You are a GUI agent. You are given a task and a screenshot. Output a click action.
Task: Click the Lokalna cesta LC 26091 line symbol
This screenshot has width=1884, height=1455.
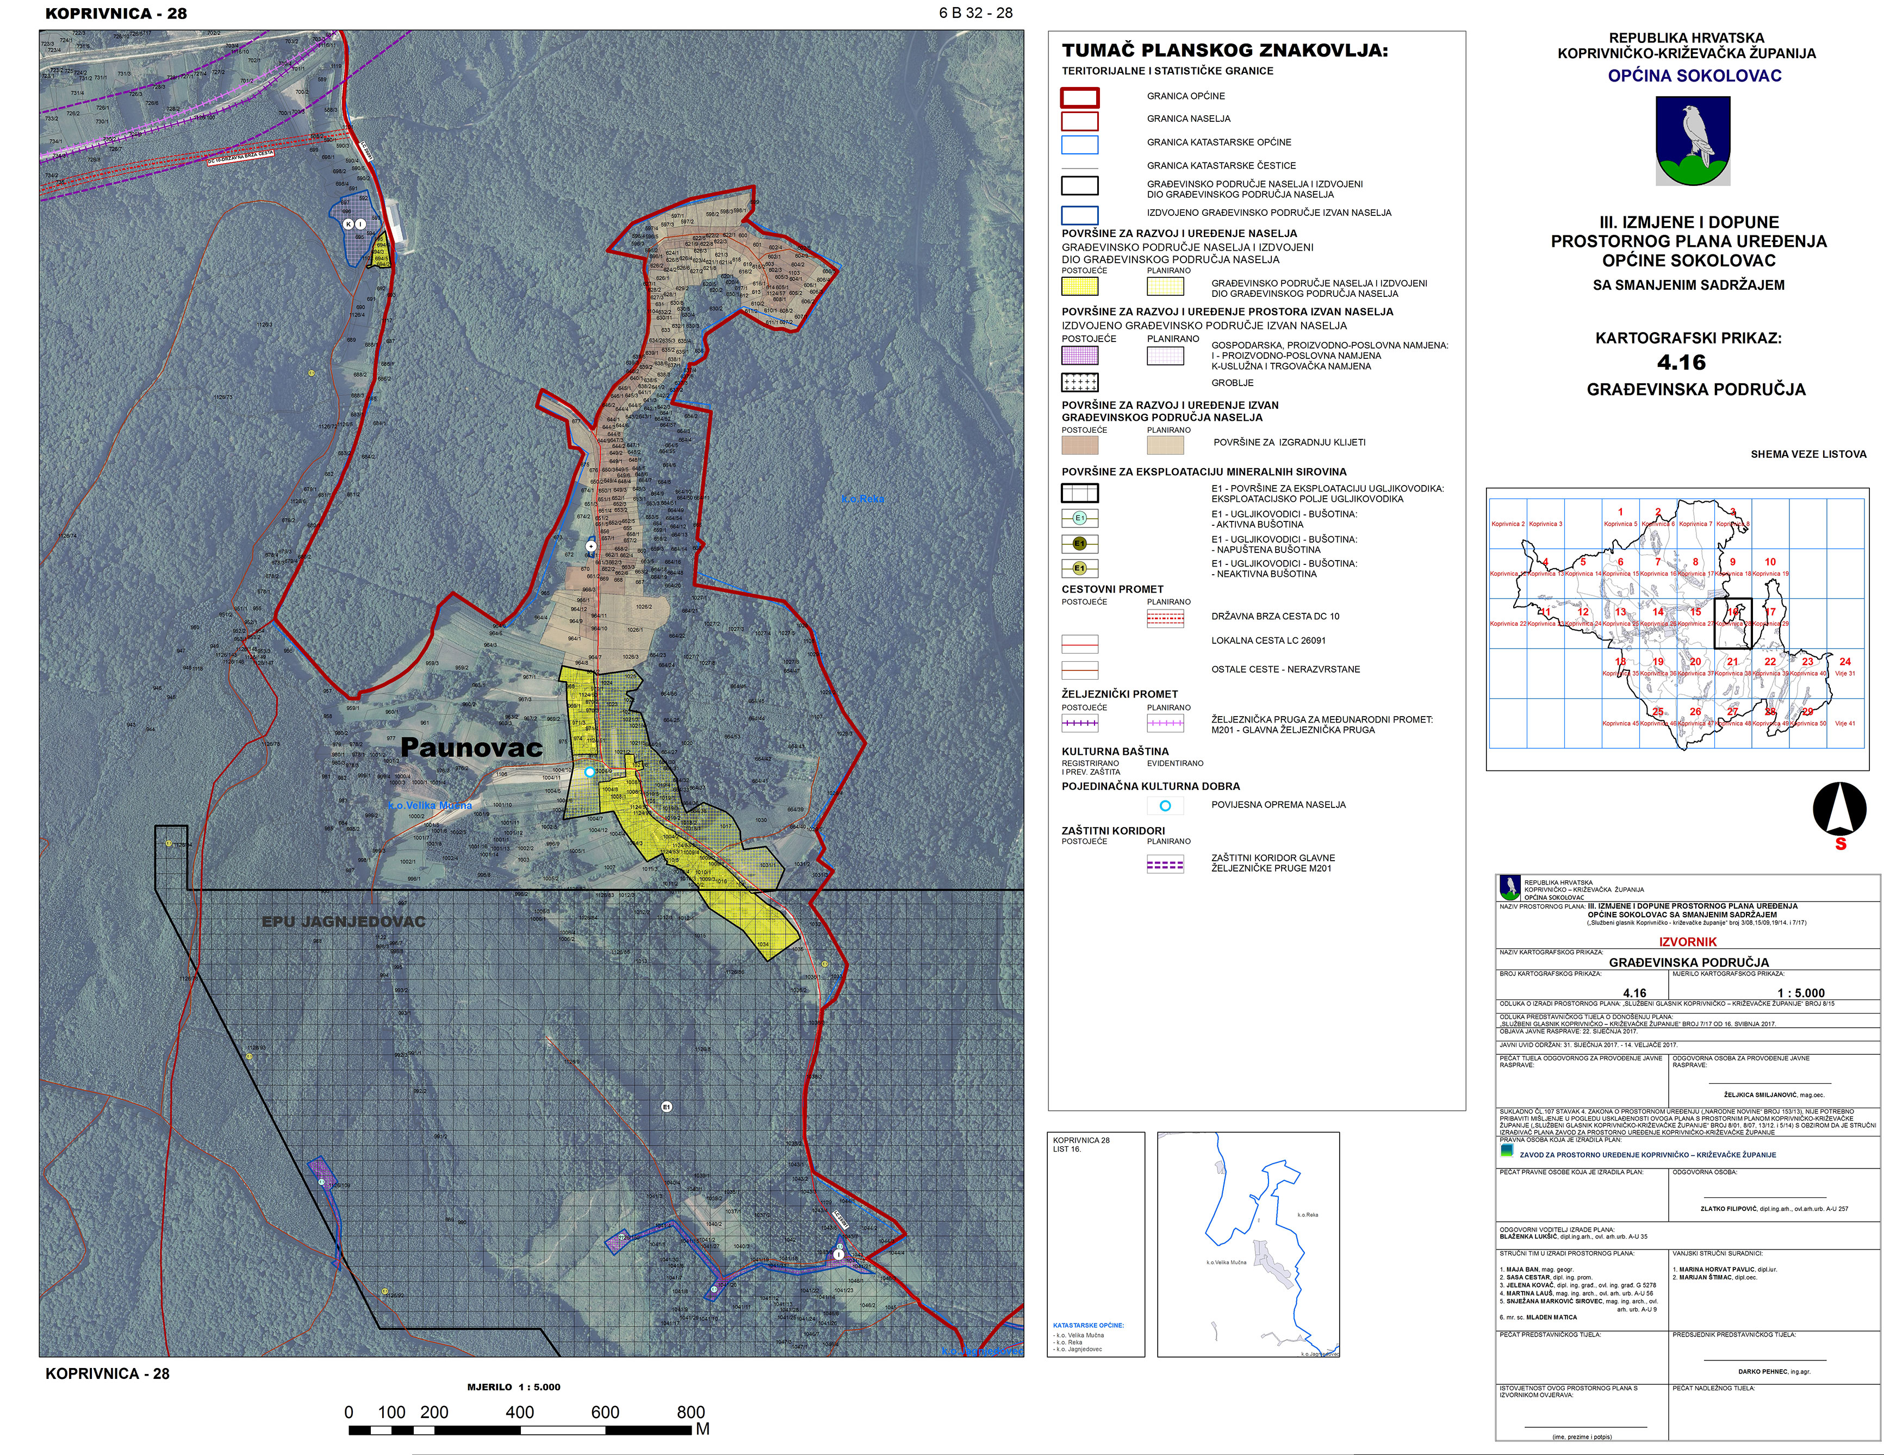[1079, 643]
